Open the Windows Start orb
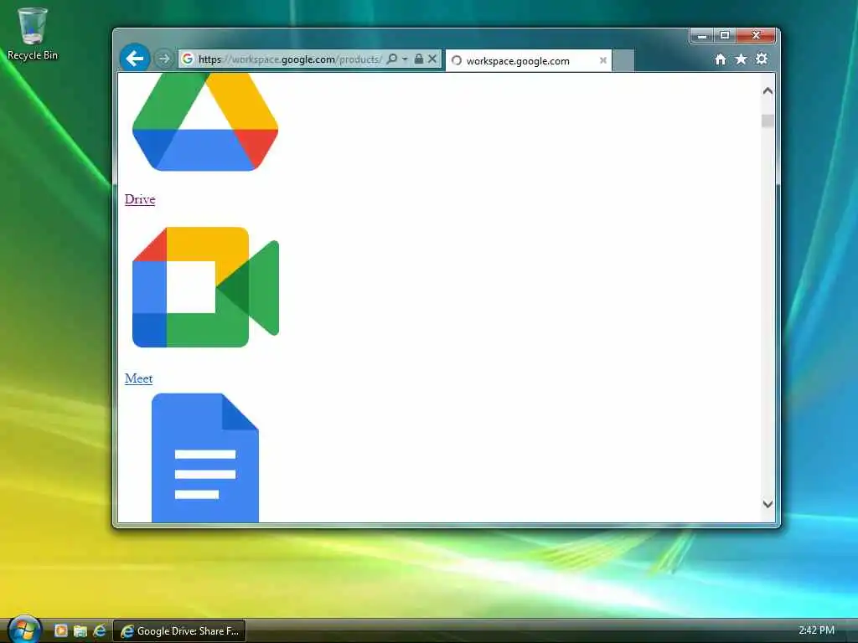This screenshot has height=643, width=858. (23, 630)
